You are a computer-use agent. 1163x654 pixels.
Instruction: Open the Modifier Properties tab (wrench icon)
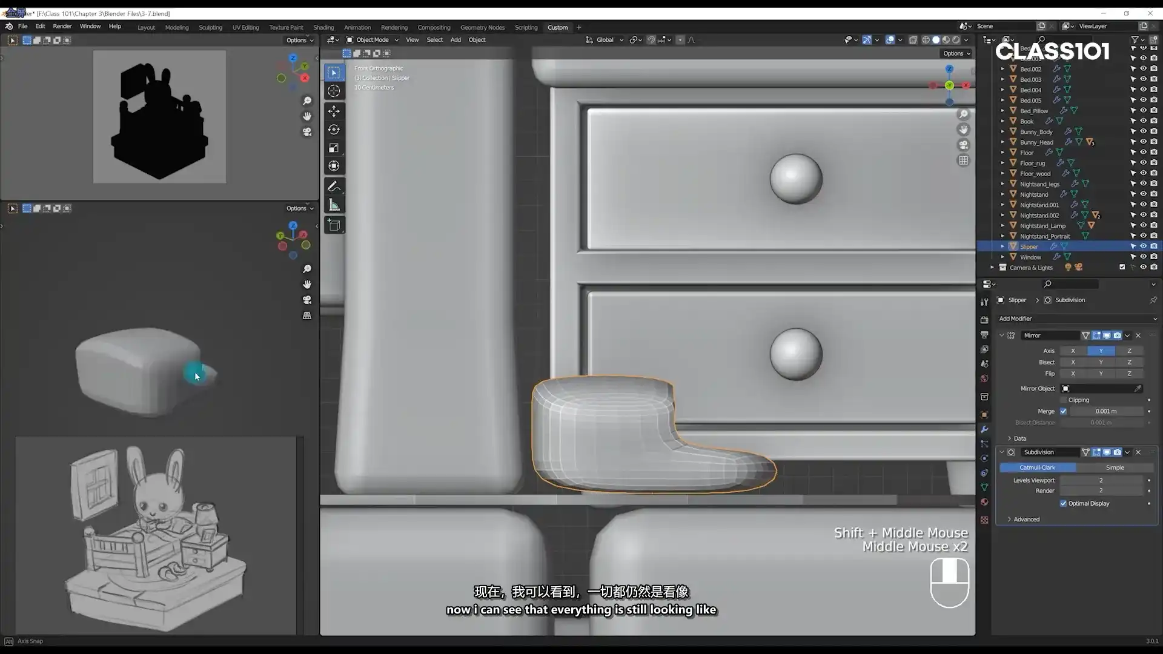(x=984, y=429)
